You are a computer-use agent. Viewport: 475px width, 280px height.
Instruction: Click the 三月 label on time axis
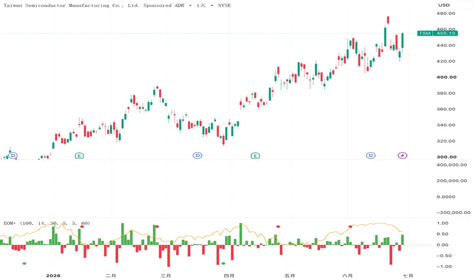[166, 276]
